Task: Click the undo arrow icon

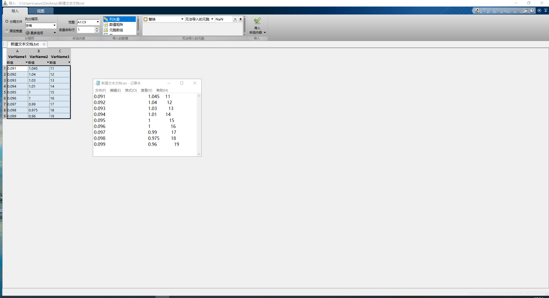Action: click(512, 11)
